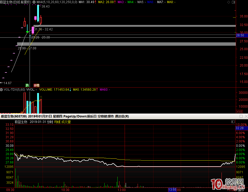Click the panel toggle icon beside the diamond
This screenshot has height=192, width=248.
tap(233, 2)
